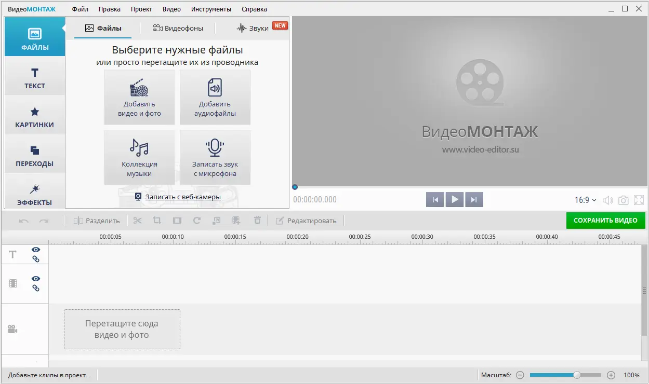Viewport: 649px width, 384px height.
Task: Toggle the preview volume speaker icon
Action: [607, 200]
